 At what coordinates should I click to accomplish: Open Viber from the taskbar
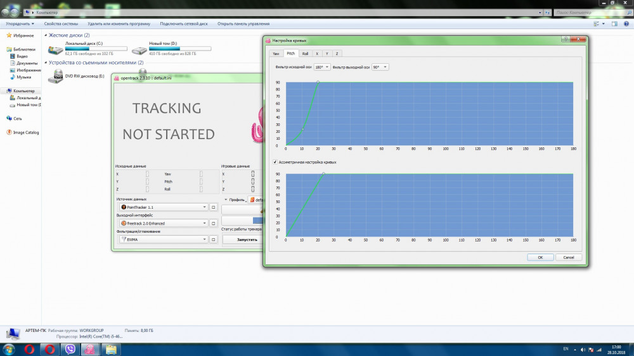point(69,349)
